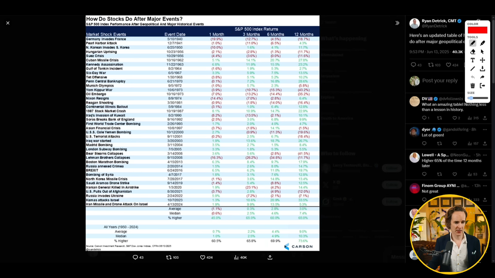View analytics showing 40K under the image
This screenshot has height=278, width=495.
click(x=240, y=257)
